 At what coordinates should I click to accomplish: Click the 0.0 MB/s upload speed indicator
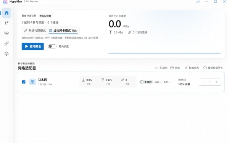[x=116, y=32]
